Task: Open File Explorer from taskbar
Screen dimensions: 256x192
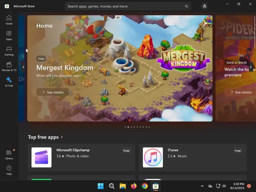Action: point(122,186)
